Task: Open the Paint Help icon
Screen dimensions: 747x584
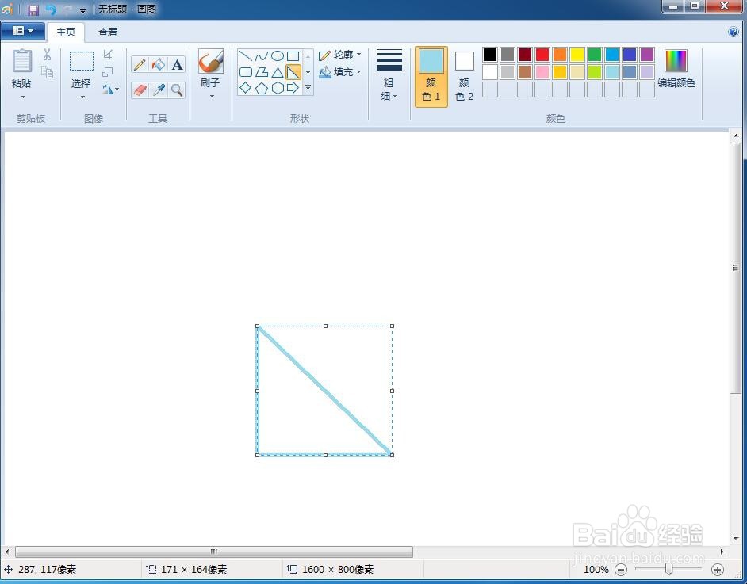Action: (734, 32)
